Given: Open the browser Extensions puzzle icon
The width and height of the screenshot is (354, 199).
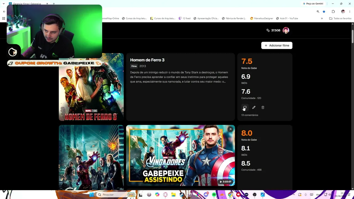Looking at the screenshot, I should point(333,12).
